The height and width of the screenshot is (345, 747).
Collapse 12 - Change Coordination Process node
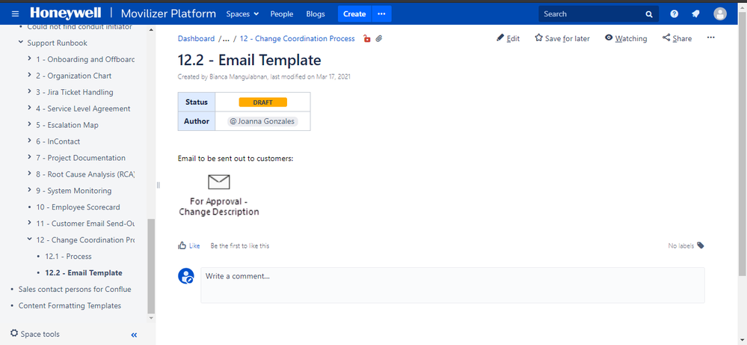coord(30,239)
